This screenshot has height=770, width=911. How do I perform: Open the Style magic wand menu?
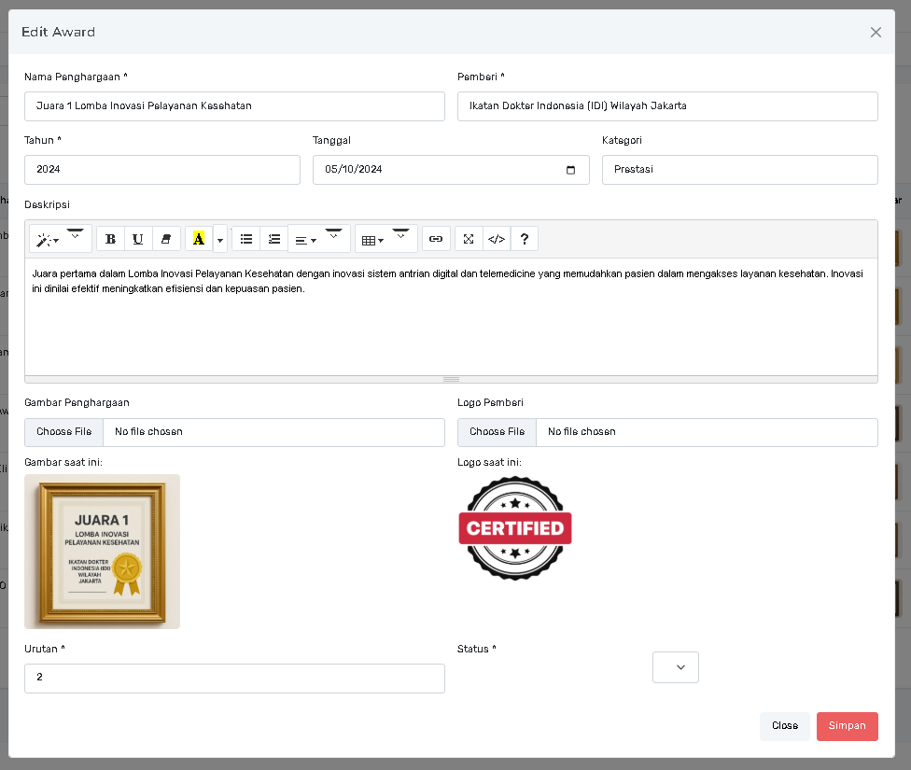click(x=47, y=240)
